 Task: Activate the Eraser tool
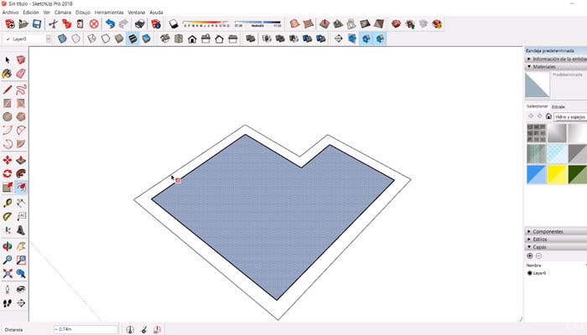tap(21, 74)
